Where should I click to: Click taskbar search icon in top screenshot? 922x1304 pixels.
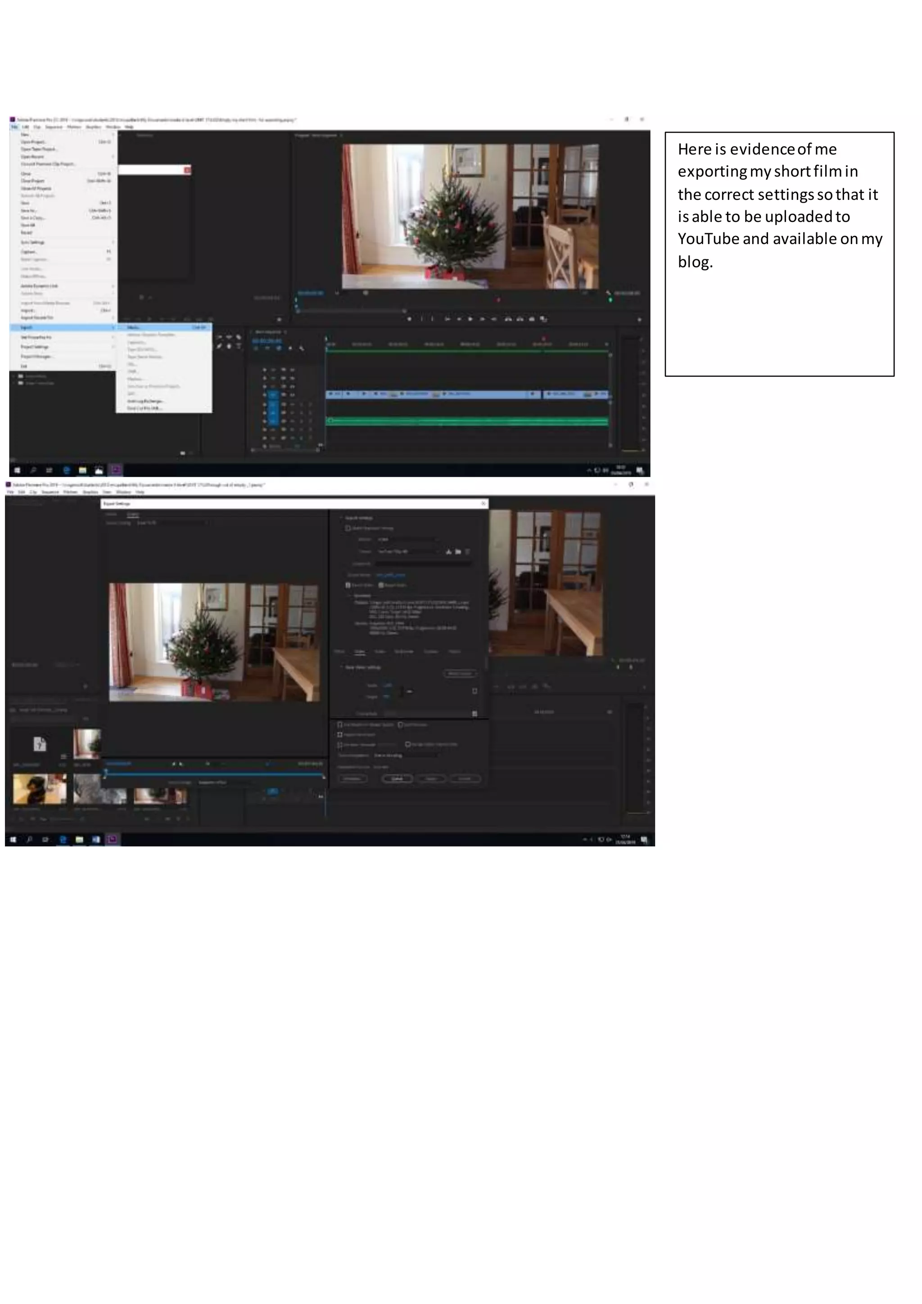(33, 470)
